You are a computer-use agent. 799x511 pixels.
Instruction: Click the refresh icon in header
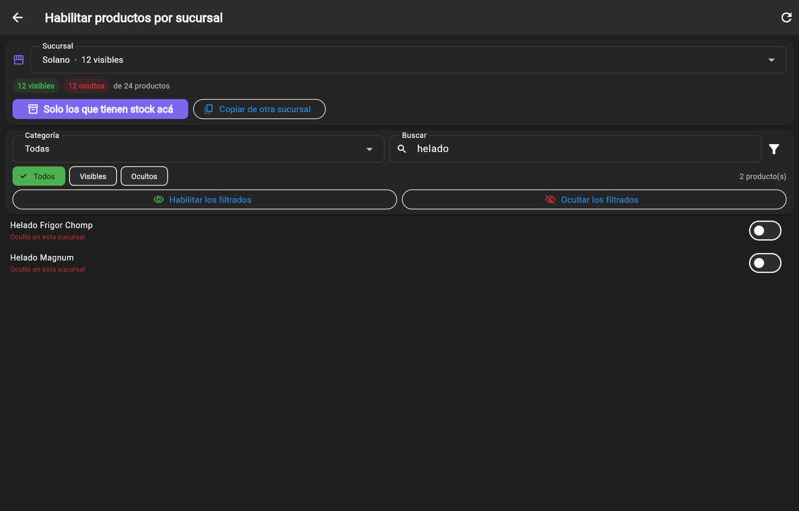tap(786, 18)
